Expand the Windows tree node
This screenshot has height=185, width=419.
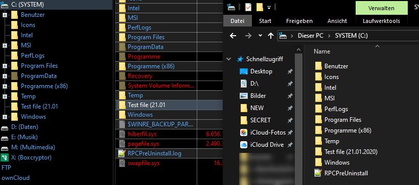click(5, 117)
